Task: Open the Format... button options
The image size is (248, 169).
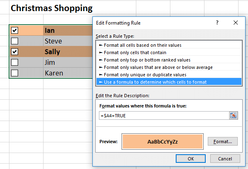Action: pos(223,142)
